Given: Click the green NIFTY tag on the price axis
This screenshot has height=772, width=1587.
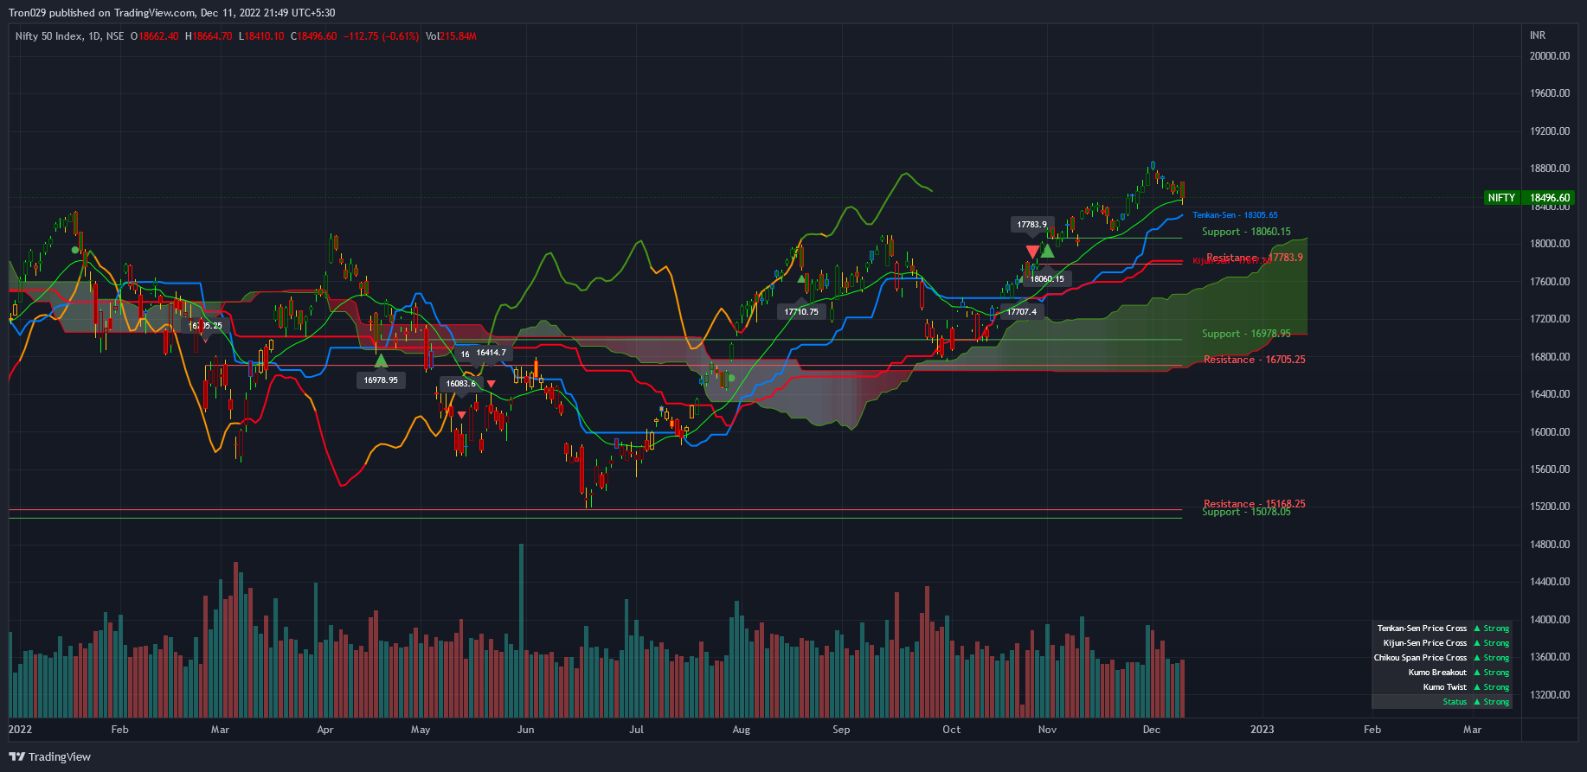Looking at the screenshot, I should tap(1501, 198).
